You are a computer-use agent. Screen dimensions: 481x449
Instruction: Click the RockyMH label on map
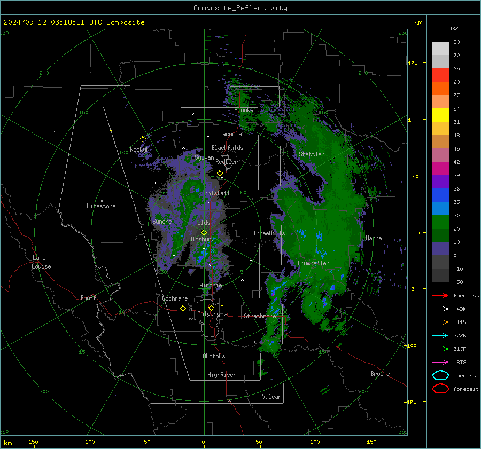coord(141,149)
